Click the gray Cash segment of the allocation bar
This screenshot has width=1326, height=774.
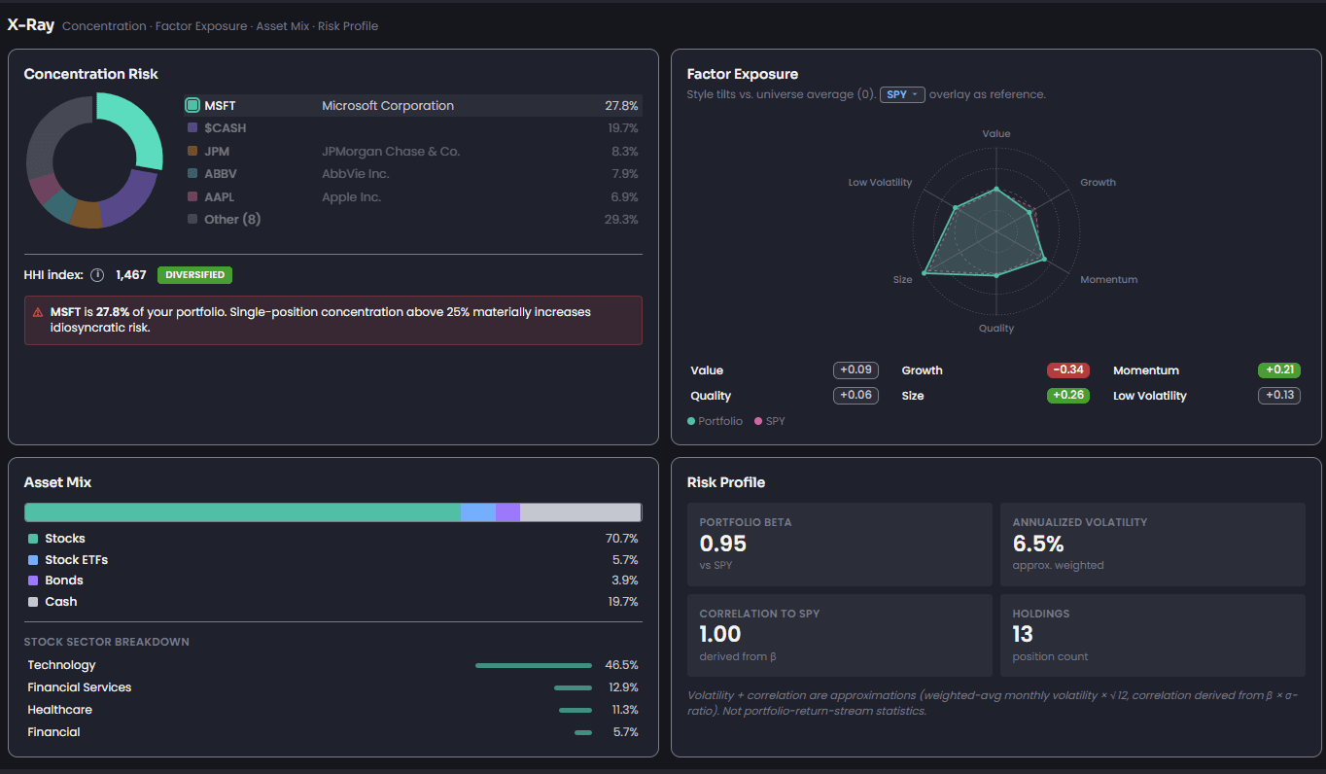click(x=580, y=512)
